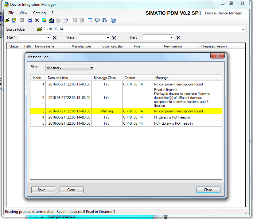Click the black X delete toolbar icon
This screenshot has height=219, width=253.
[37, 20]
